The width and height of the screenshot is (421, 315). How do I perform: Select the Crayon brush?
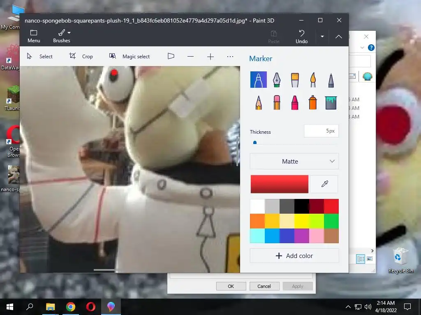click(x=294, y=103)
